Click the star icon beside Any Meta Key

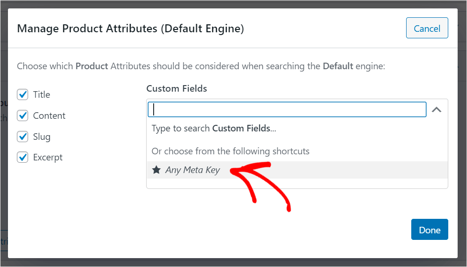156,170
